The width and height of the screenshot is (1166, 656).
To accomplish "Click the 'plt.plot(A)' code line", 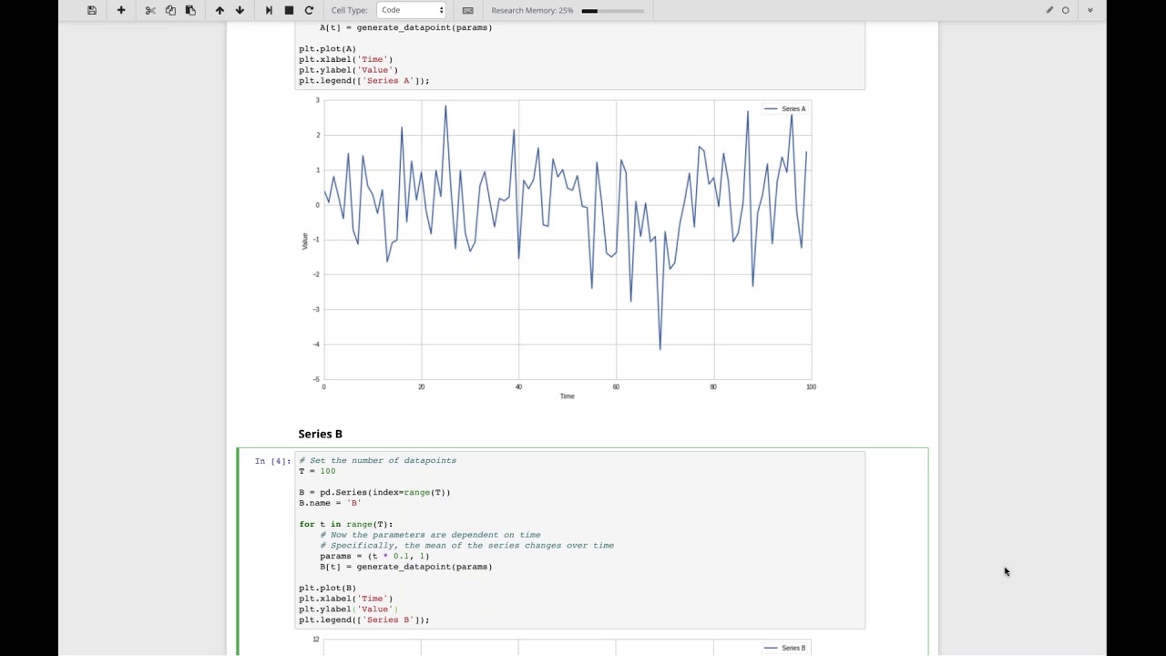I will click(327, 48).
